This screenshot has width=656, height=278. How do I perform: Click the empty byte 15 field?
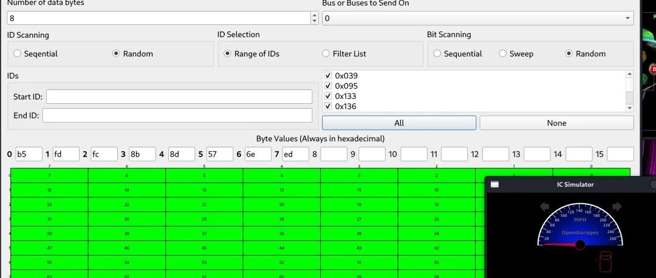(620, 154)
